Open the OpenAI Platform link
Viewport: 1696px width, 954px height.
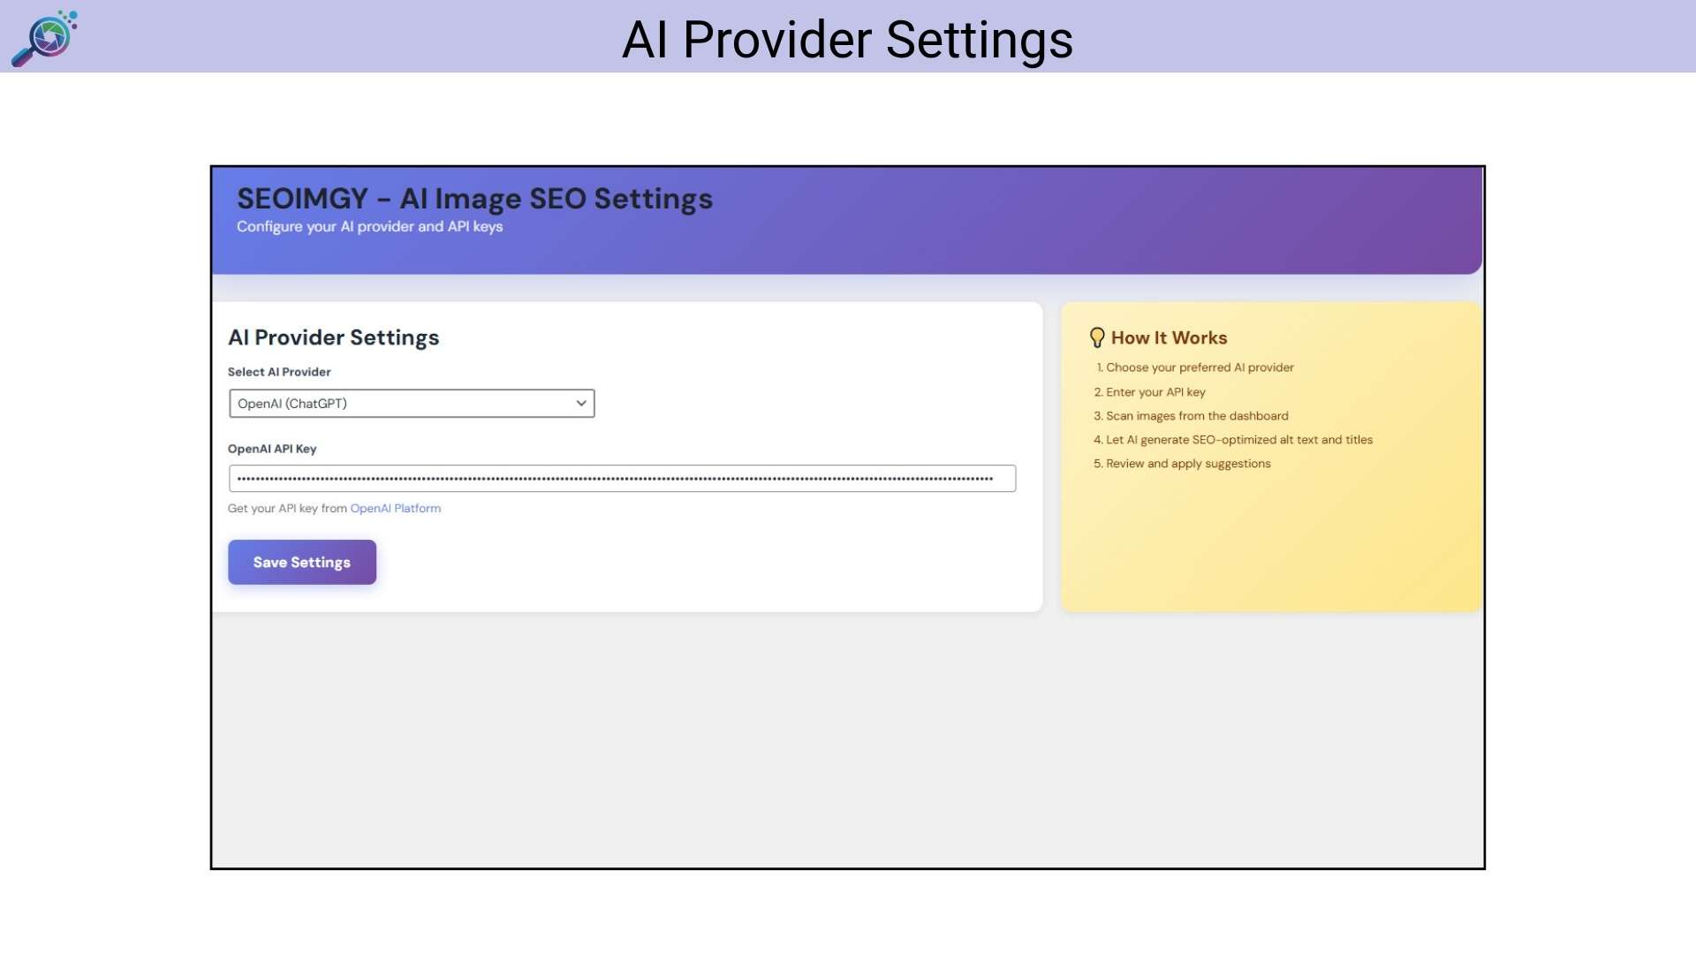[396, 509]
